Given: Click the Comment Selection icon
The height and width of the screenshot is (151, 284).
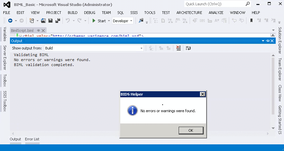Looking at the screenshot, I should point(234,21).
